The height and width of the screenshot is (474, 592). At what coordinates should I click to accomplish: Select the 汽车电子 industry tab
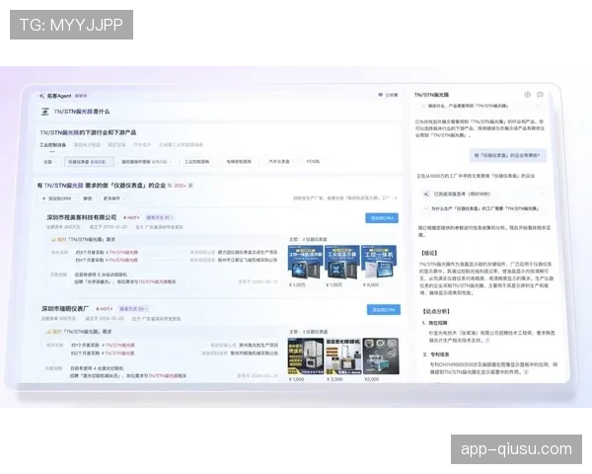tap(142, 145)
